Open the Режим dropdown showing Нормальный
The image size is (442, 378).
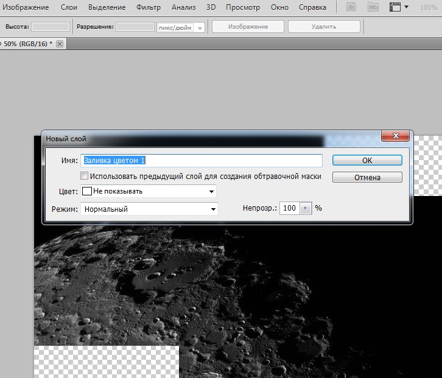(x=149, y=209)
